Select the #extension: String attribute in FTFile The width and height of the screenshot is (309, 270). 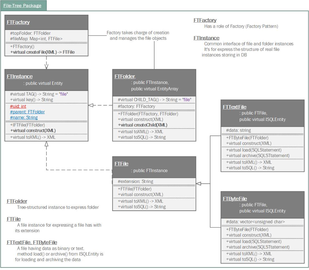(135, 181)
